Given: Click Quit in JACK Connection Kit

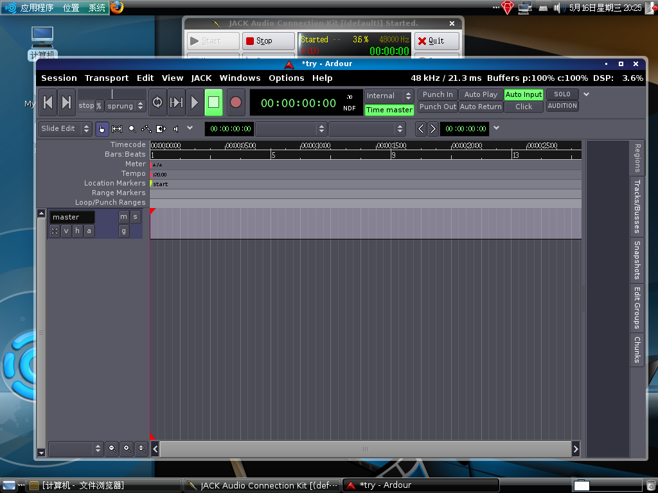Looking at the screenshot, I should tap(437, 40).
